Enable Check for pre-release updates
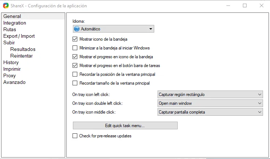Screen dimensions: 270x159 point(75,136)
